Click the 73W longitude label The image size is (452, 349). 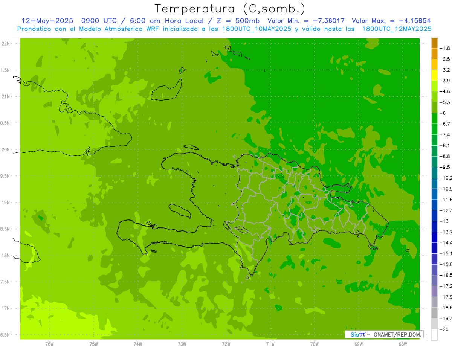[x=182, y=344]
